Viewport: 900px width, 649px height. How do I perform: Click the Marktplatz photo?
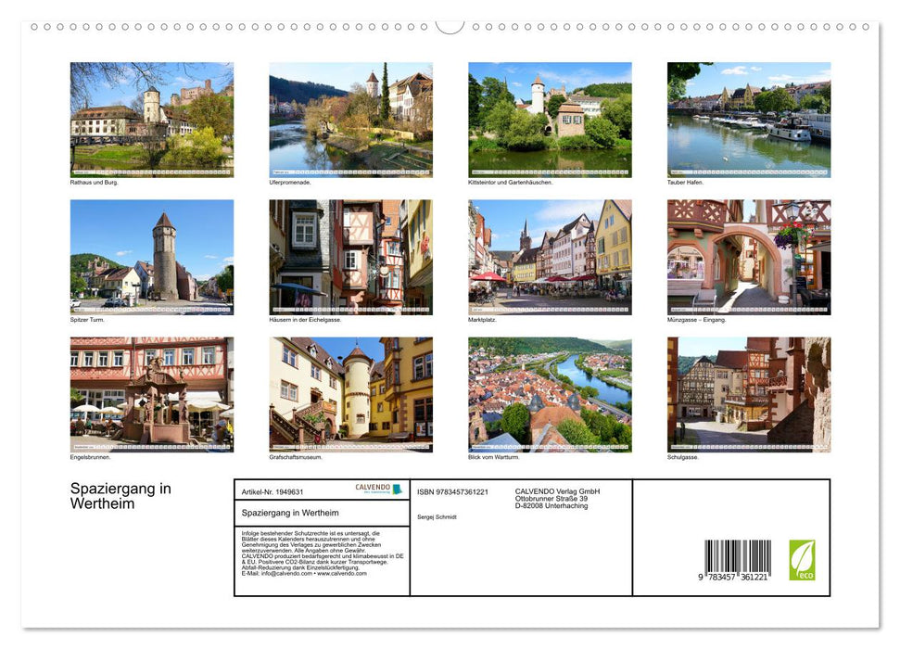coord(550,257)
